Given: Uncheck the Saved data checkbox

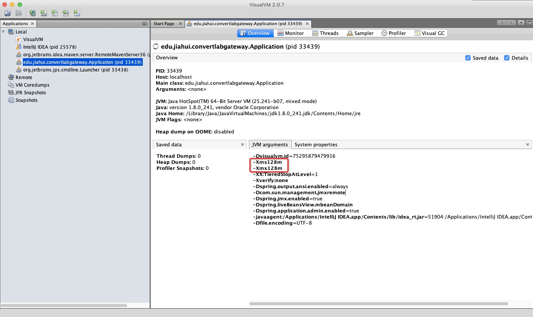Looking at the screenshot, I should tap(468, 58).
